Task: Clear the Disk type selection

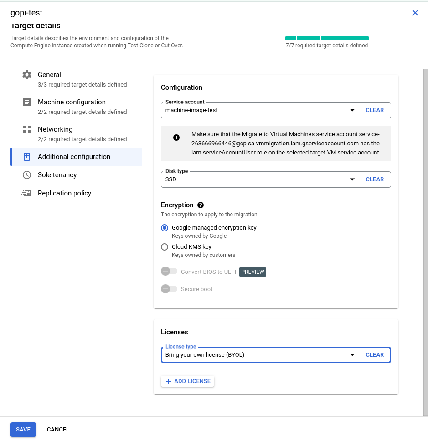Action: tap(375, 179)
